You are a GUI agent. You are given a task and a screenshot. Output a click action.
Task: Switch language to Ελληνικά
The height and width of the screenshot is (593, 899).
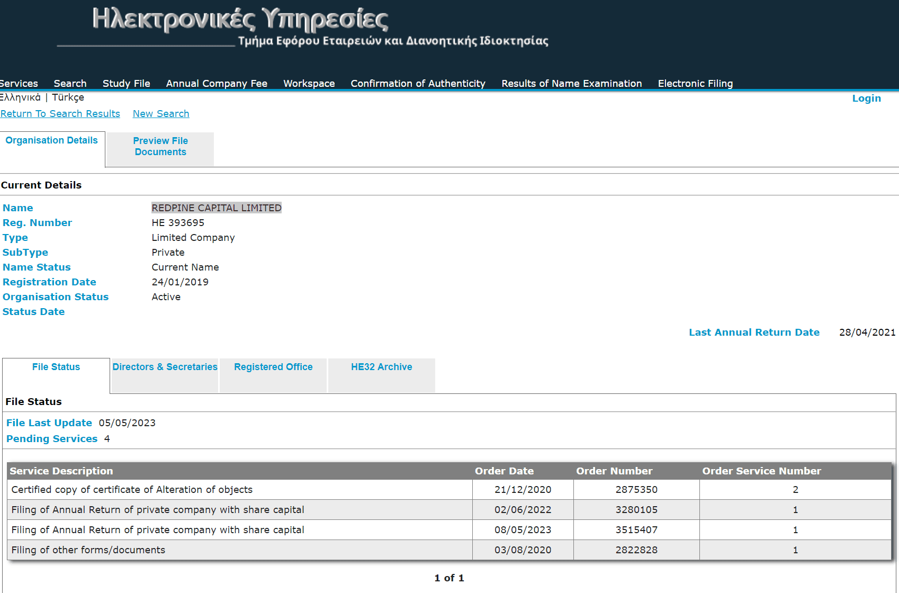(x=20, y=97)
